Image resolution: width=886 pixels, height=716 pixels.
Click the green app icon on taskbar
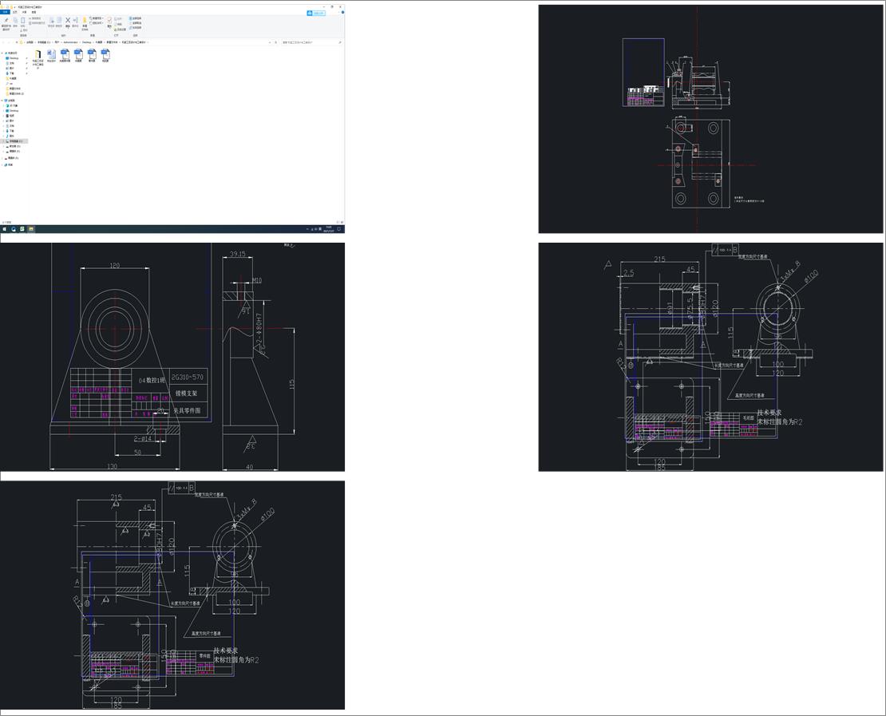(x=22, y=229)
